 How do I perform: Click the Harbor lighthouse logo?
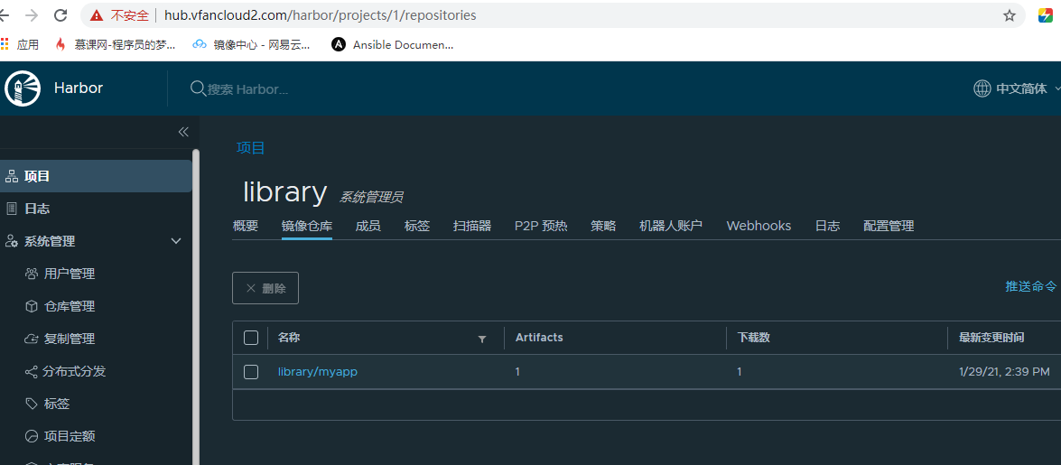[23, 88]
